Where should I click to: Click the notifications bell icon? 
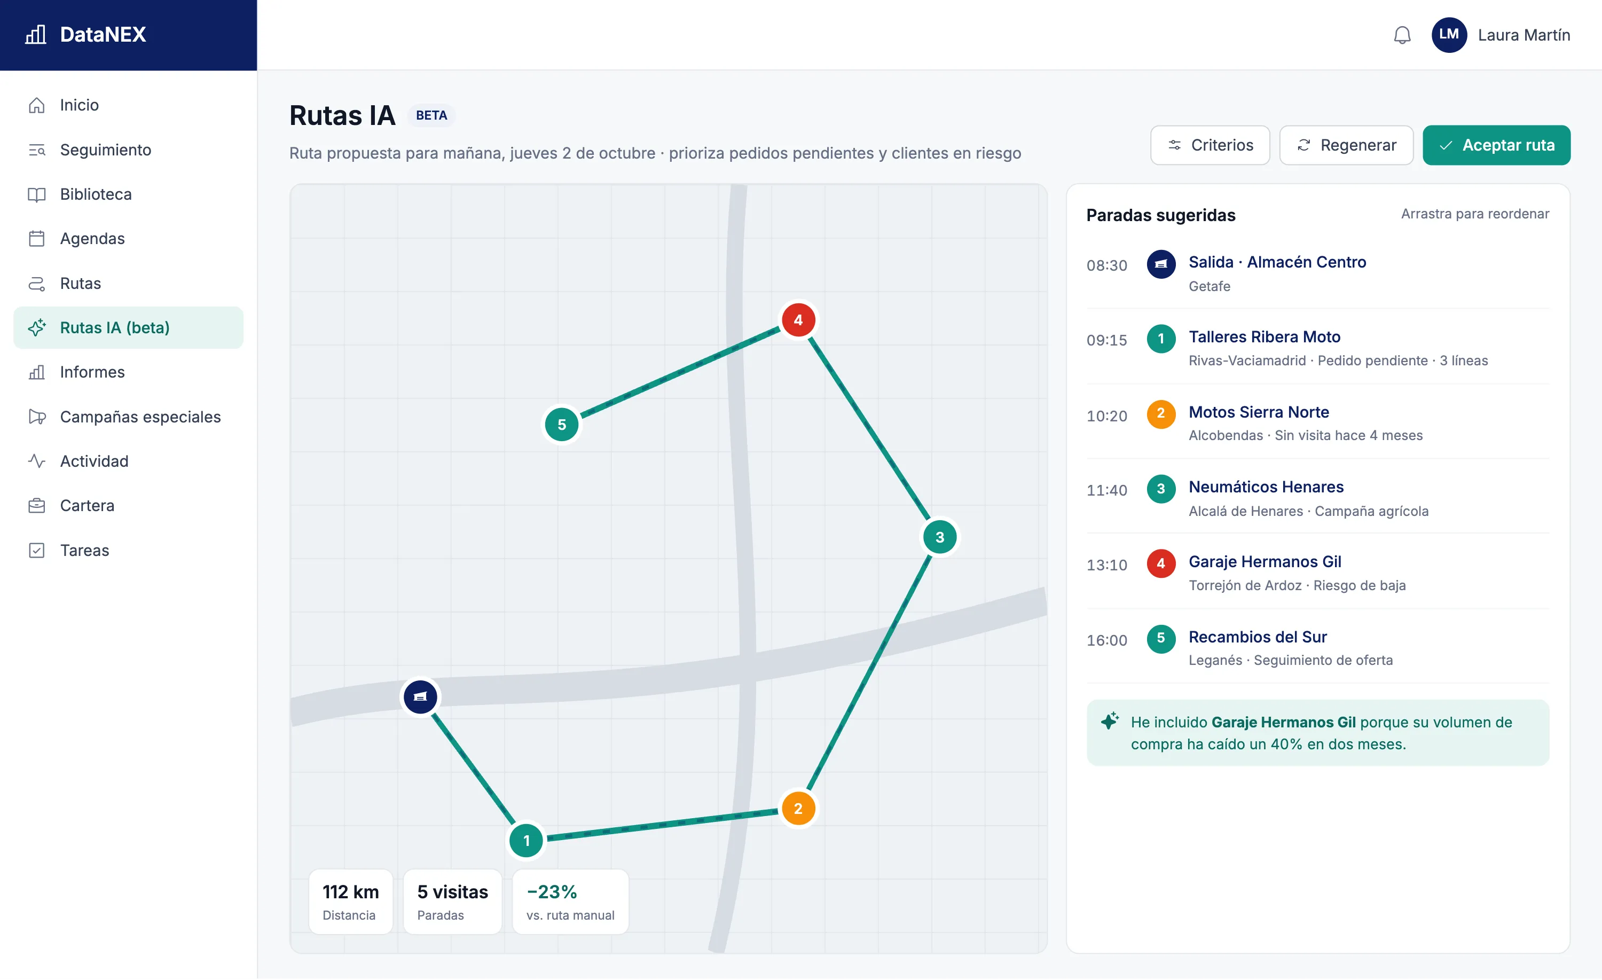click(x=1402, y=35)
